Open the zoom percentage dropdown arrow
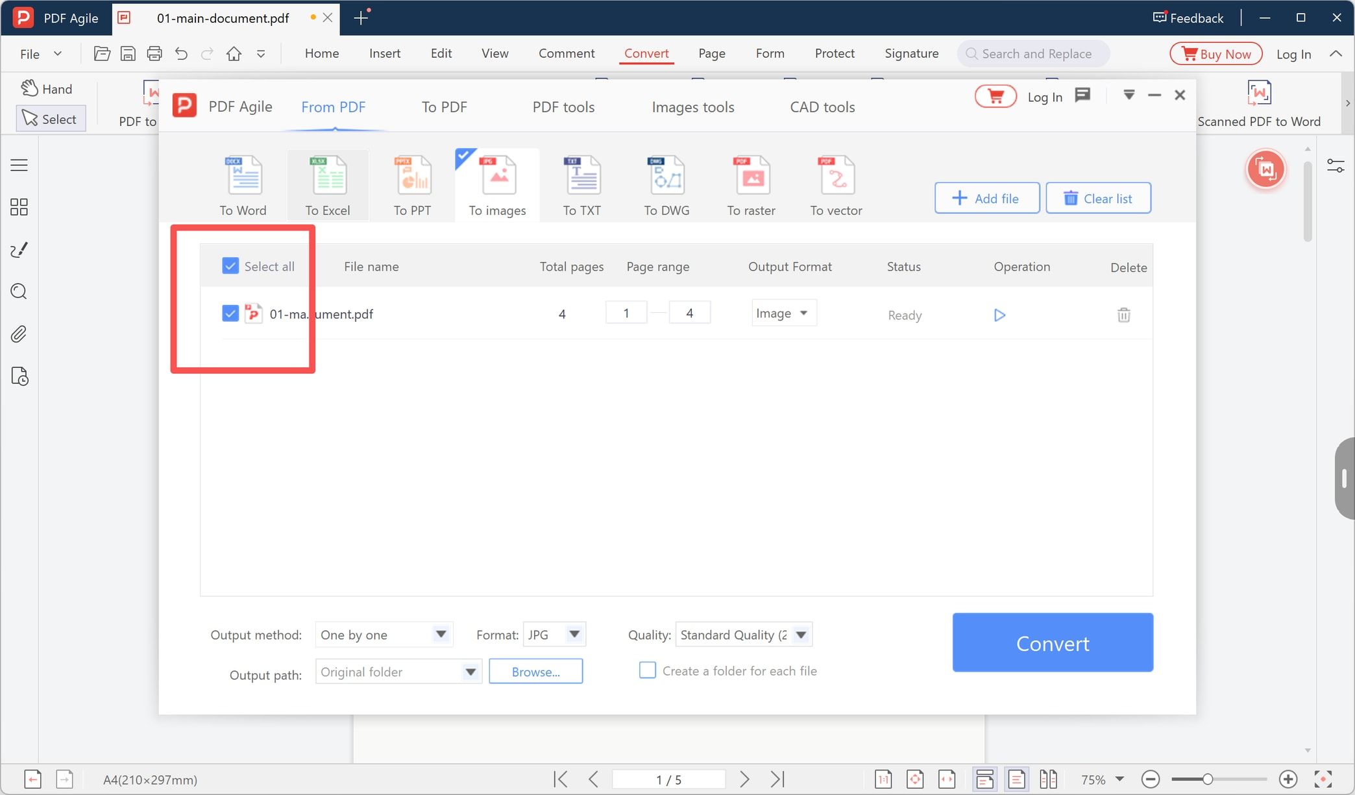1355x795 pixels. (1119, 779)
